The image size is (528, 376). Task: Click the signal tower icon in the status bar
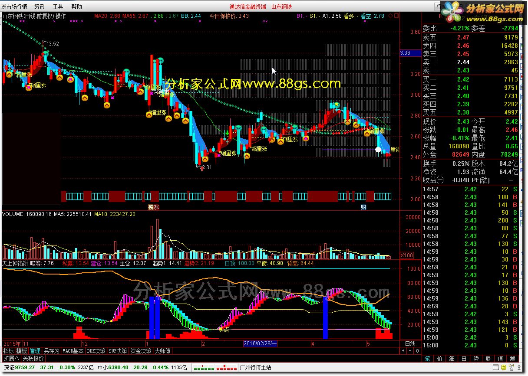click(511, 367)
